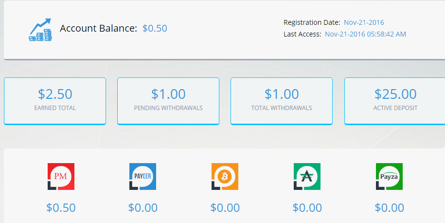This screenshot has width=445, height=223.
Task: Click the last access timestamp value
Action: [365, 34]
